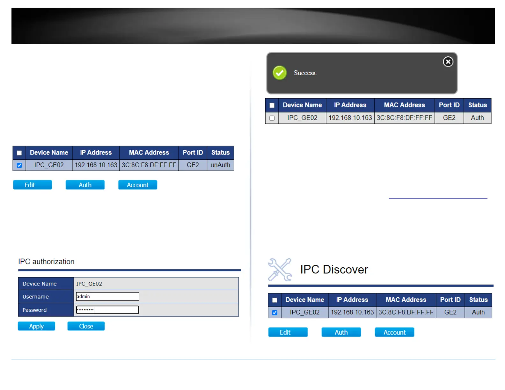Apply the IPC authorization credentials

point(36,326)
